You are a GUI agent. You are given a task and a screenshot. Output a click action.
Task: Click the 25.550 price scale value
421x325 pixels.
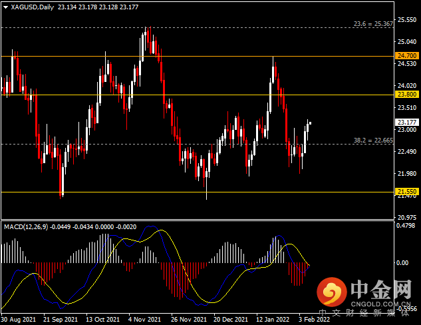click(407, 20)
